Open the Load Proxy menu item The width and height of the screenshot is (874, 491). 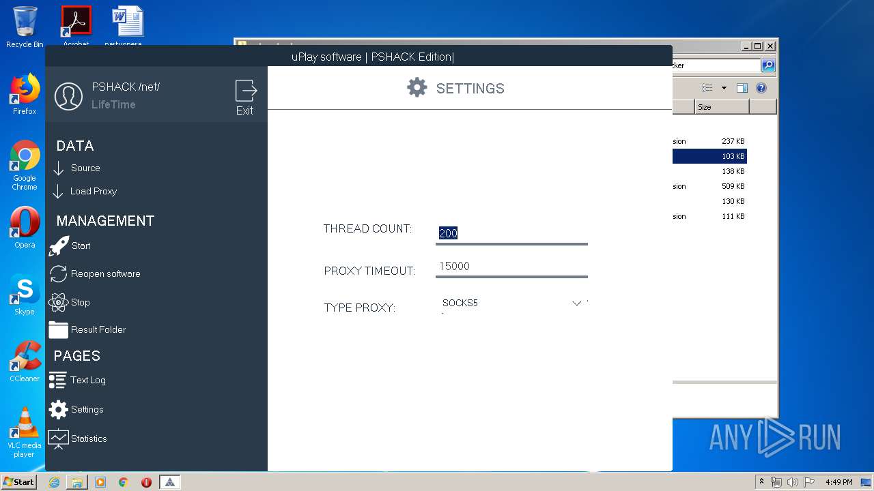[94, 192]
